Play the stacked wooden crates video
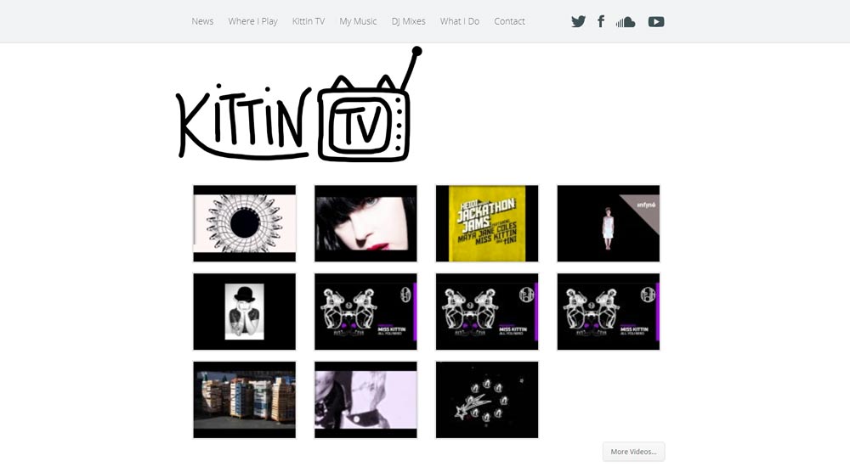The image size is (850, 472). coord(245,400)
